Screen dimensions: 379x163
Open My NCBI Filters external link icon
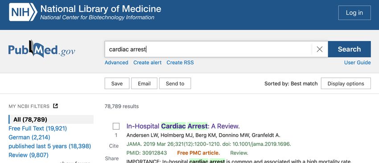coord(56,106)
